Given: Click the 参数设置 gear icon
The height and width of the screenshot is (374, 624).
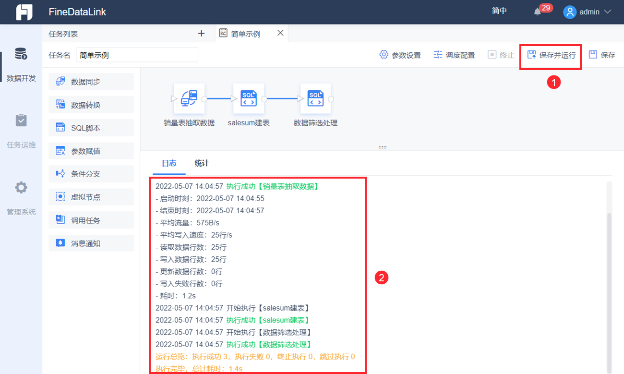Looking at the screenshot, I should 384,54.
